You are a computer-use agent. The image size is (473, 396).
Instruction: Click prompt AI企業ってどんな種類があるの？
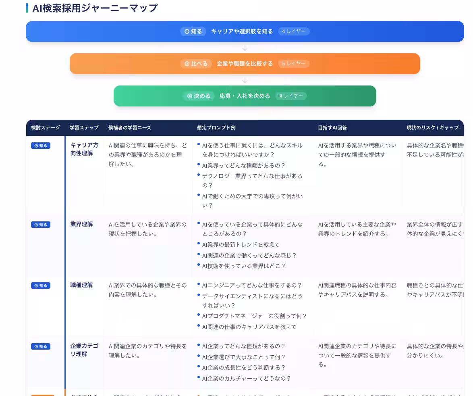point(243,346)
